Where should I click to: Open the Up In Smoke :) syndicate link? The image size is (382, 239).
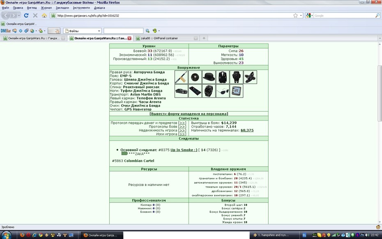pos(184,150)
